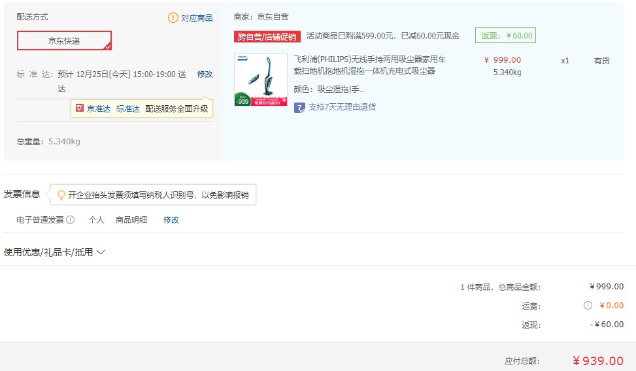This screenshot has width=636, height=371.
Task: Click 对应商品 link
Action: pyautogui.click(x=197, y=18)
